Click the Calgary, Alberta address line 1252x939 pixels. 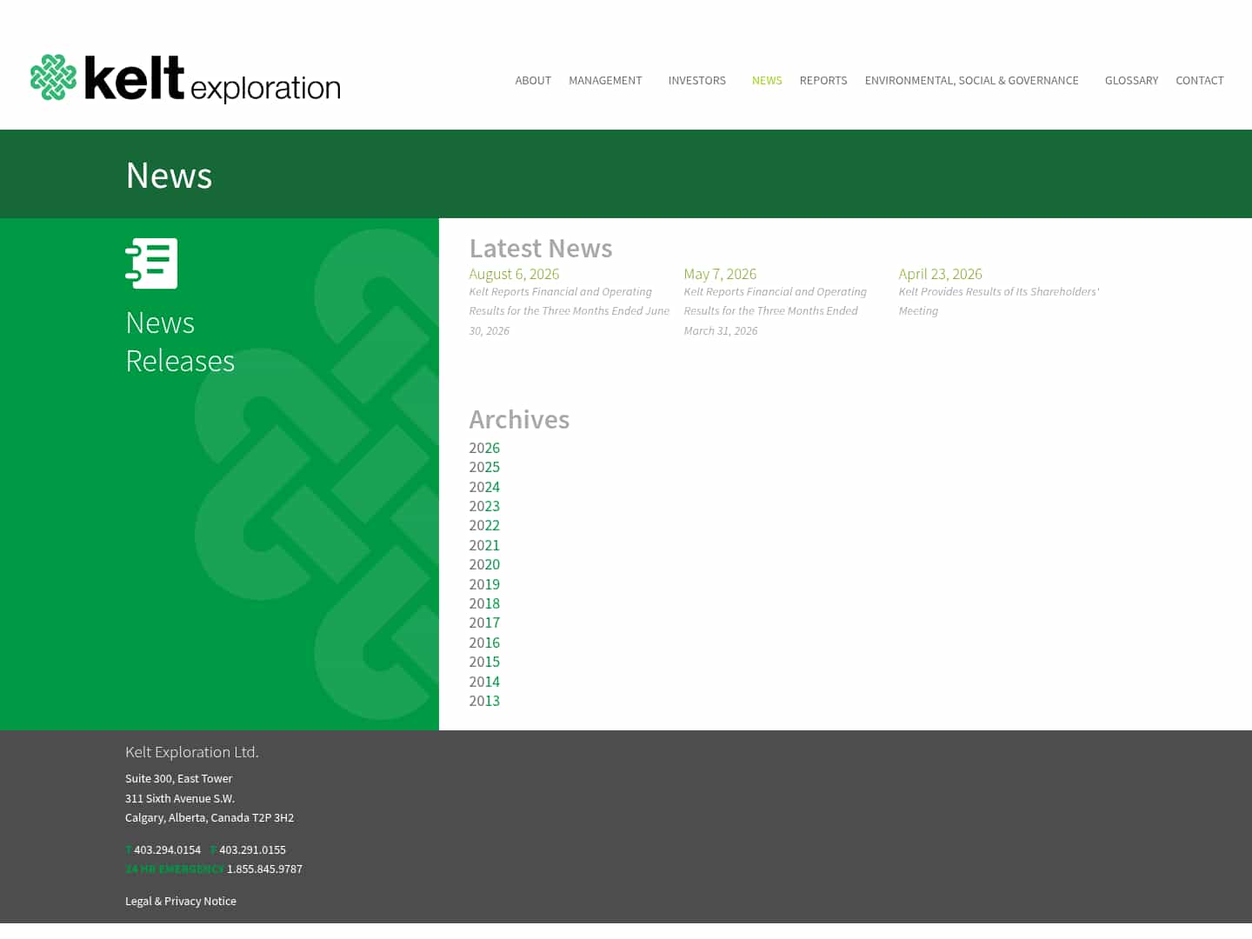(210, 817)
